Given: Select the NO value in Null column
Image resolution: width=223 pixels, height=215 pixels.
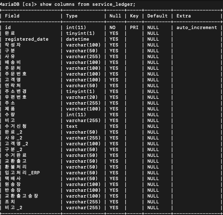Looking at the screenshot, I should pos(113,27).
